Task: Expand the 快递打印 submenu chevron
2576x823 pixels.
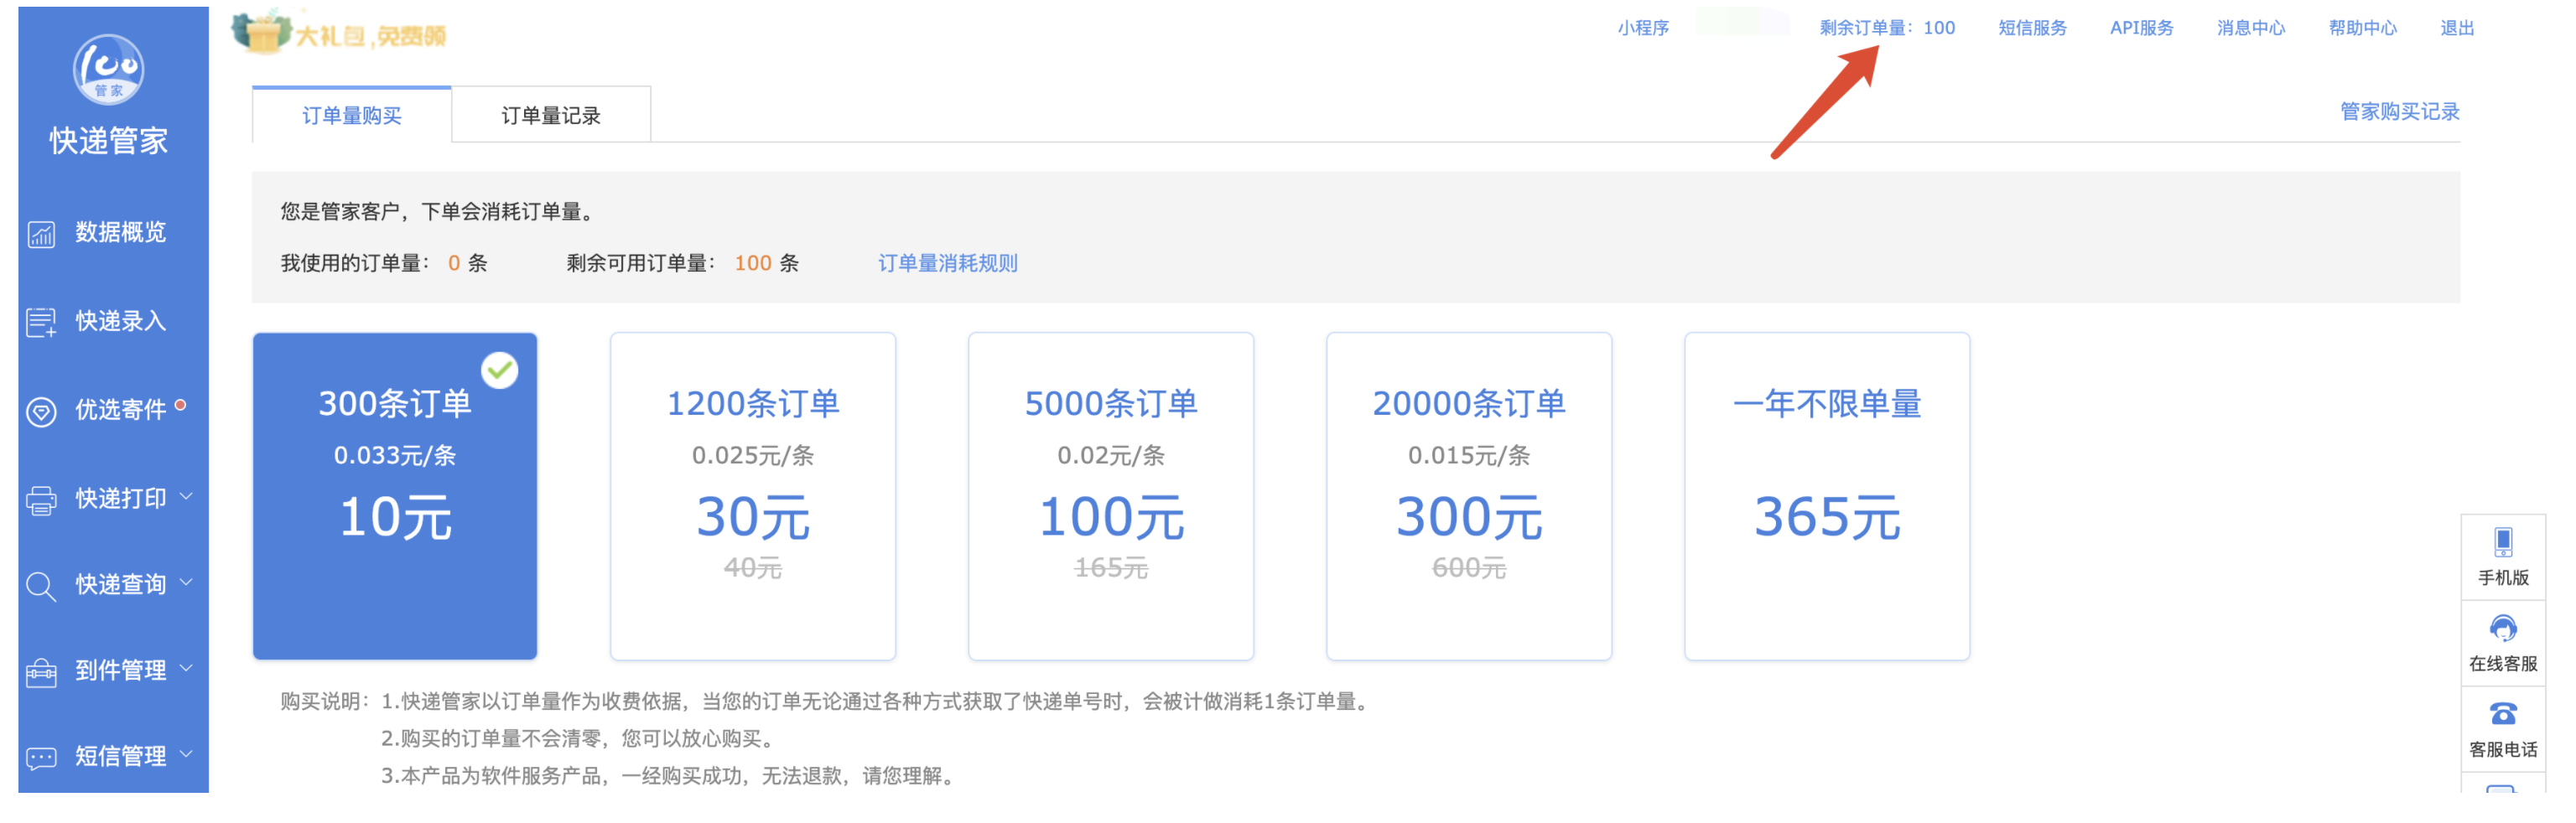Action: [186, 496]
